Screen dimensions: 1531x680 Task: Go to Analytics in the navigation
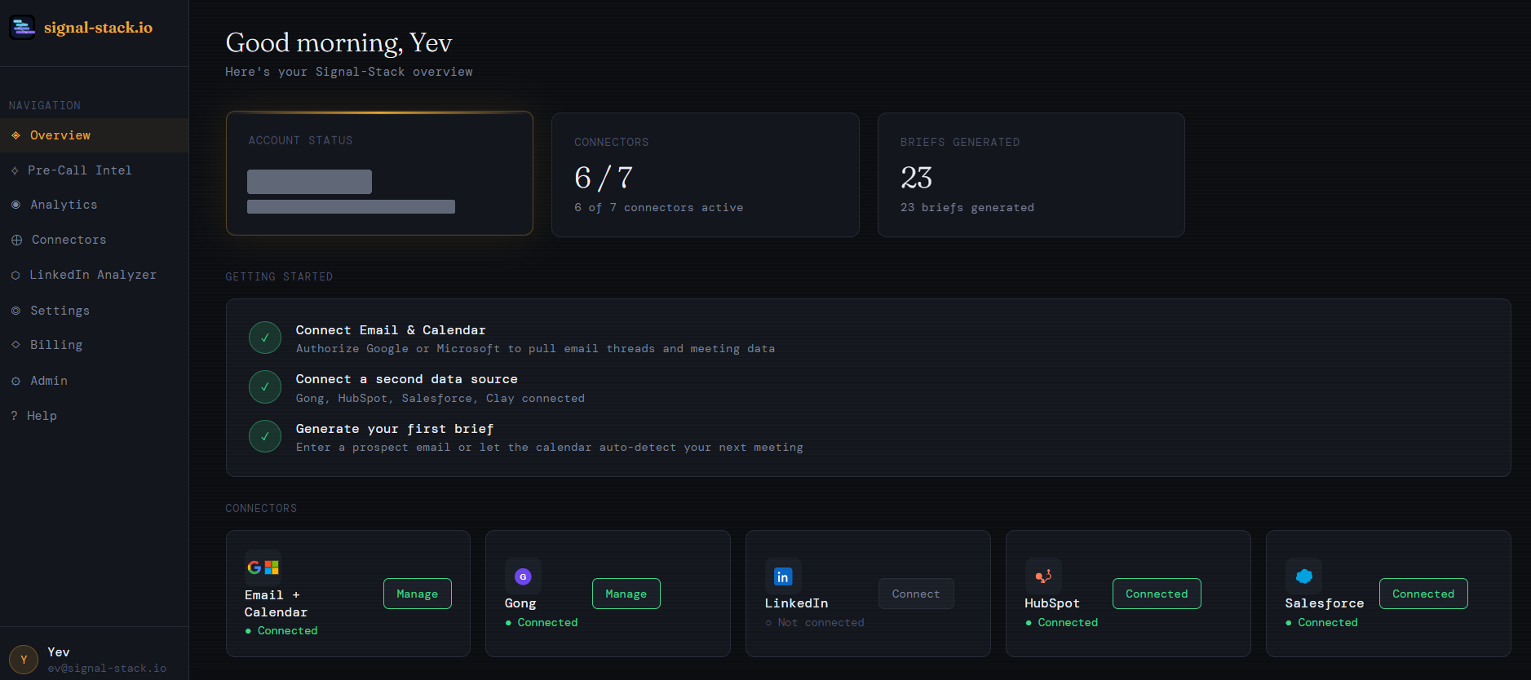point(94,205)
